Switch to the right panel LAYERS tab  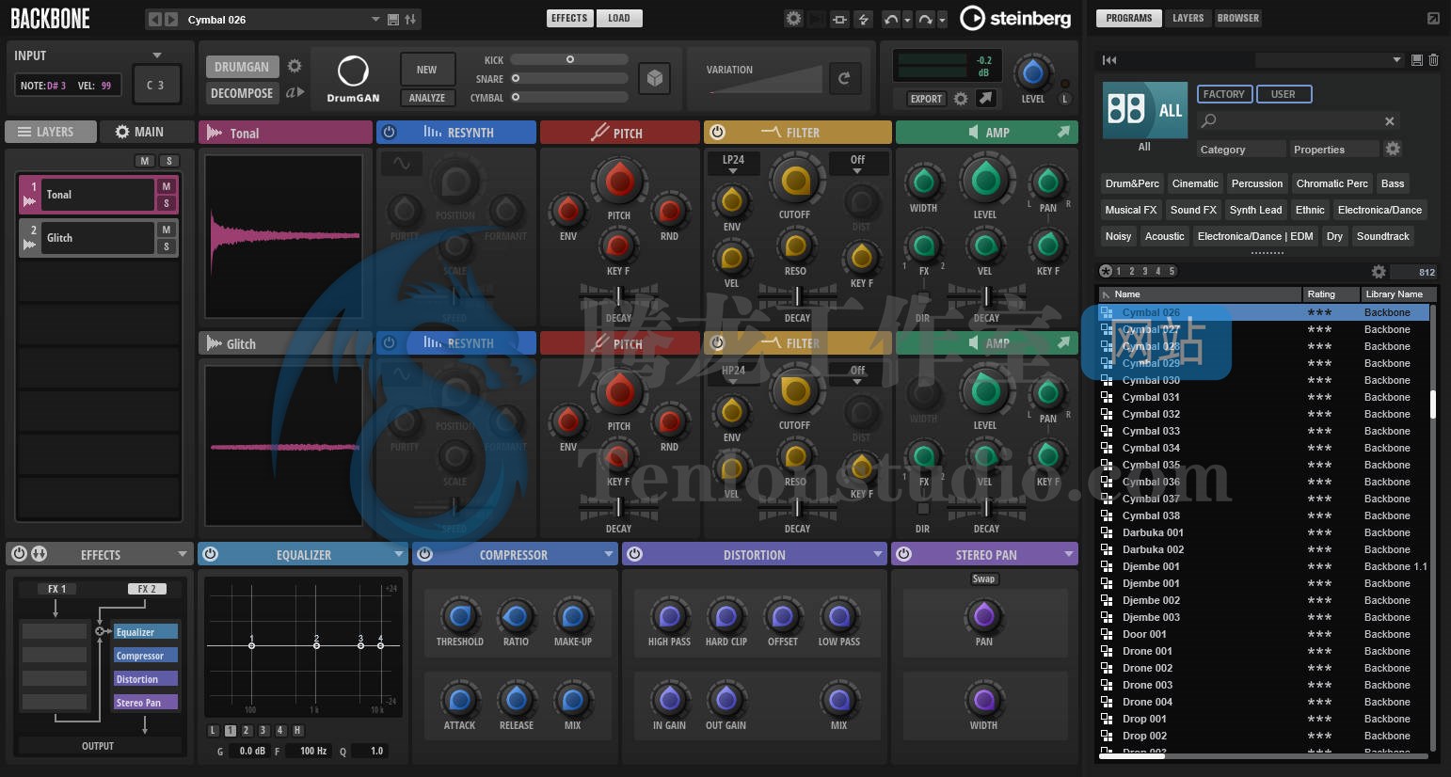(x=1188, y=18)
